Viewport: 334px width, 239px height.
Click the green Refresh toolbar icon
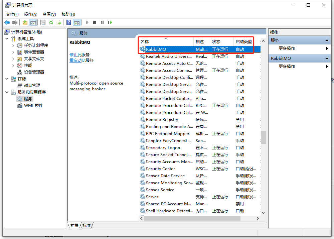51,22
